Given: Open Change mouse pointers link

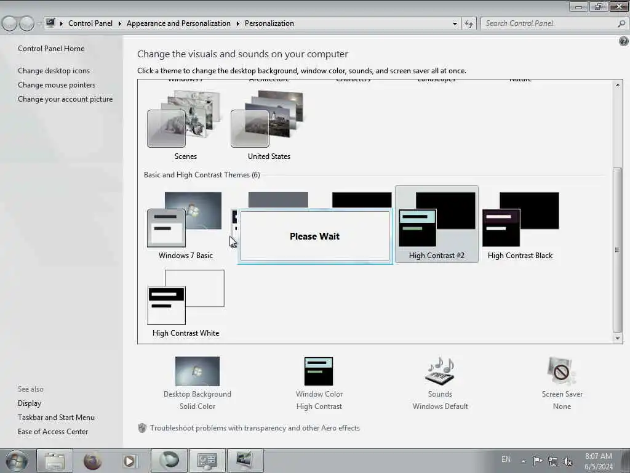Looking at the screenshot, I should [57, 85].
